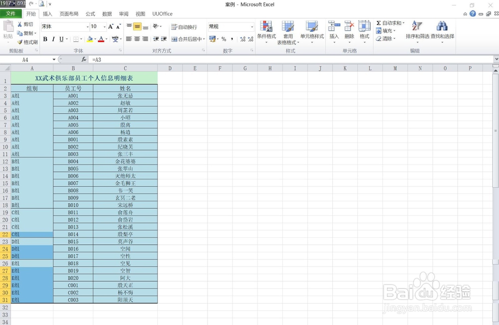Switch to the UUOffice tab
499x325 pixels.
162,13
